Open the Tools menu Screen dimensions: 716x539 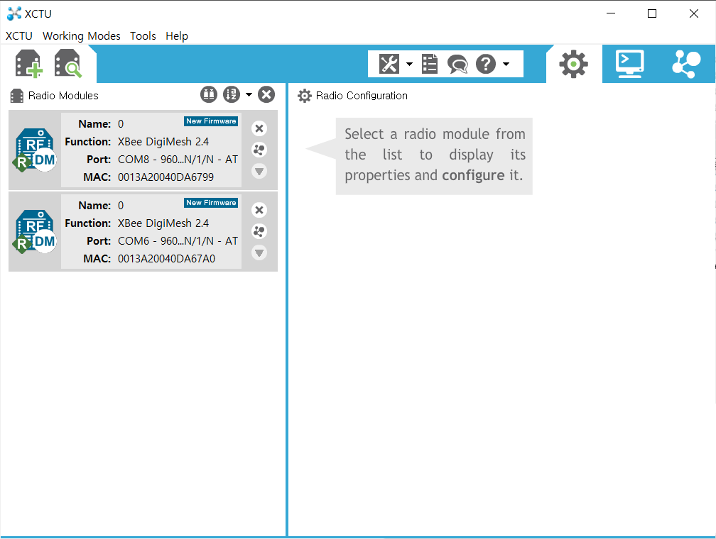143,36
